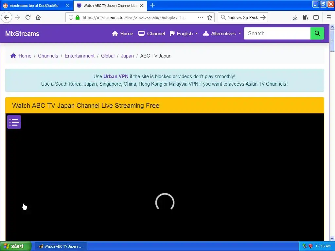The height and width of the screenshot is (251, 335).
Task: Click the ABC TV Japan breadcrumb text
Action: (x=156, y=56)
